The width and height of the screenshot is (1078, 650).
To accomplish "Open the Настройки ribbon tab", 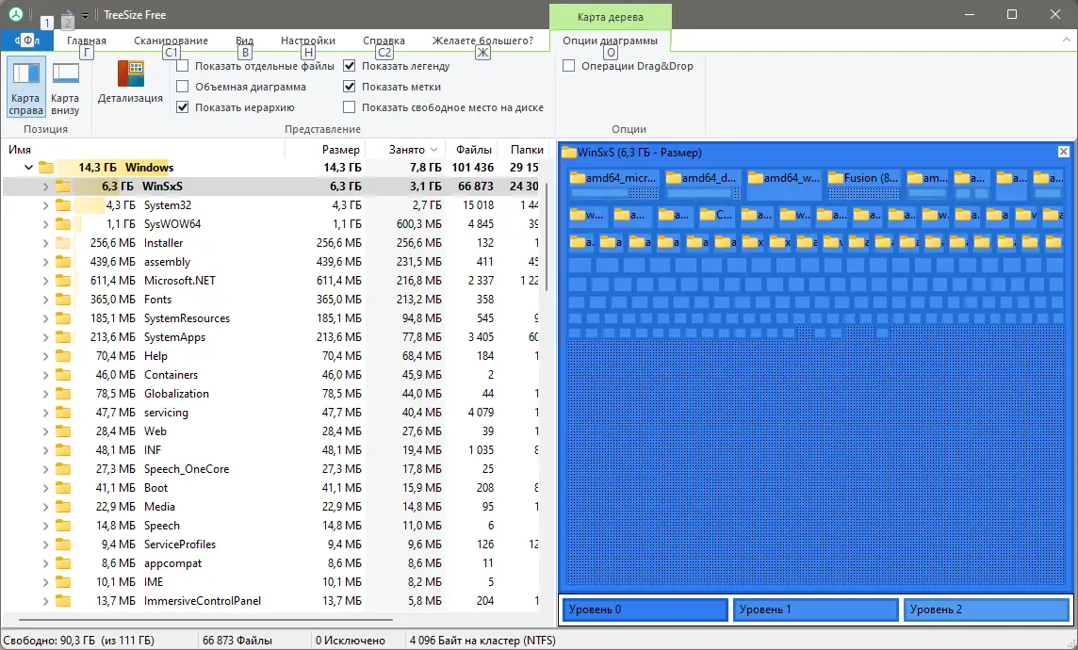I will point(308,41).
